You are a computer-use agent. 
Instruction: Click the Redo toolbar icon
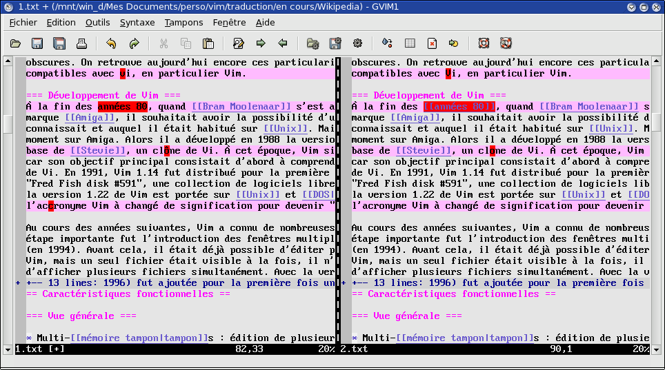pos(134,43)
